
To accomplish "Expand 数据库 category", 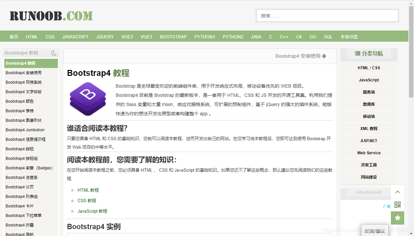I will [x=369, y=104].
